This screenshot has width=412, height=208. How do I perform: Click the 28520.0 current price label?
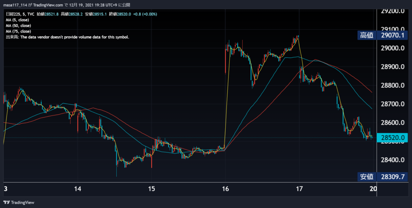pyautogui.click(x=393, y=138)
